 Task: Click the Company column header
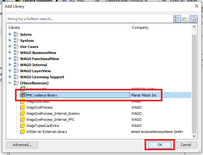tap(161, 27)
